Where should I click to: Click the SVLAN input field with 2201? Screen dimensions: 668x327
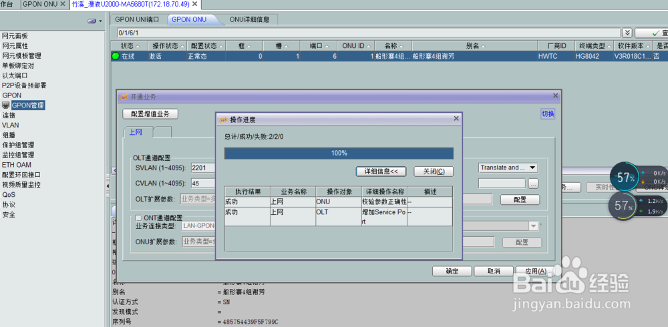coord(203,168)
